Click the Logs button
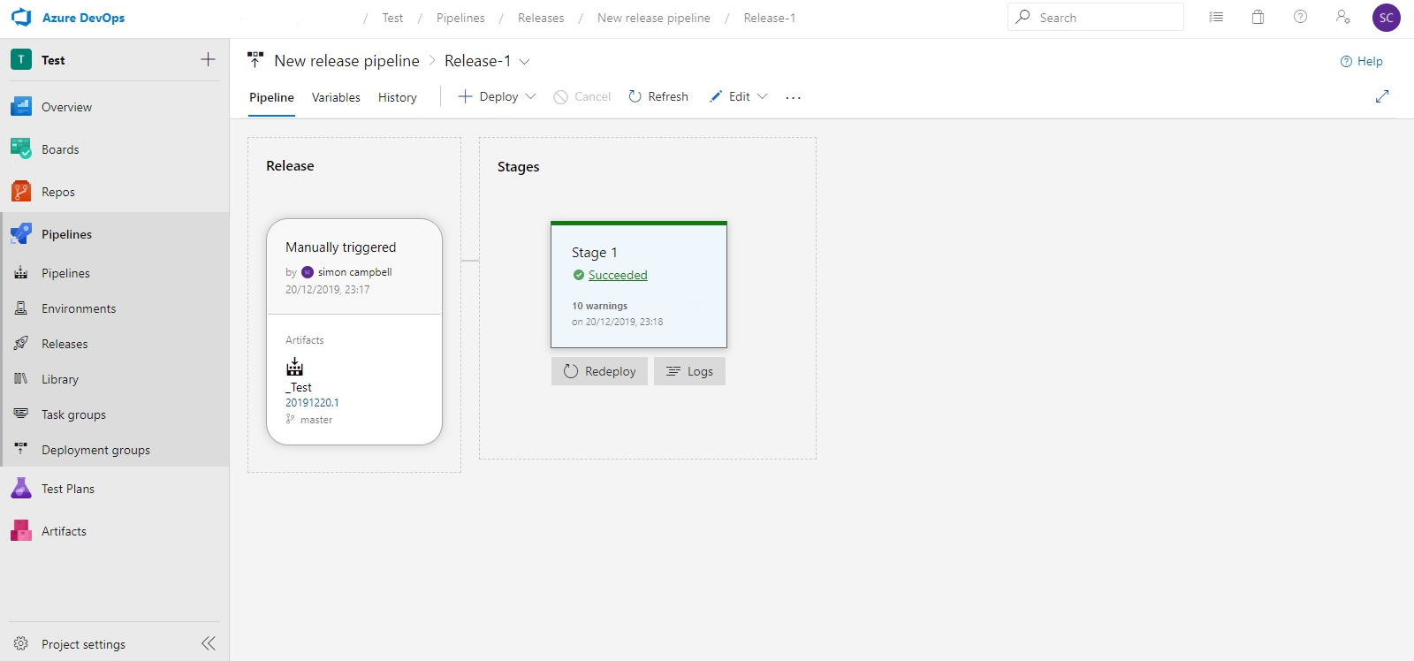This screenshot has height=661, width=1414. tap(689, 371)
